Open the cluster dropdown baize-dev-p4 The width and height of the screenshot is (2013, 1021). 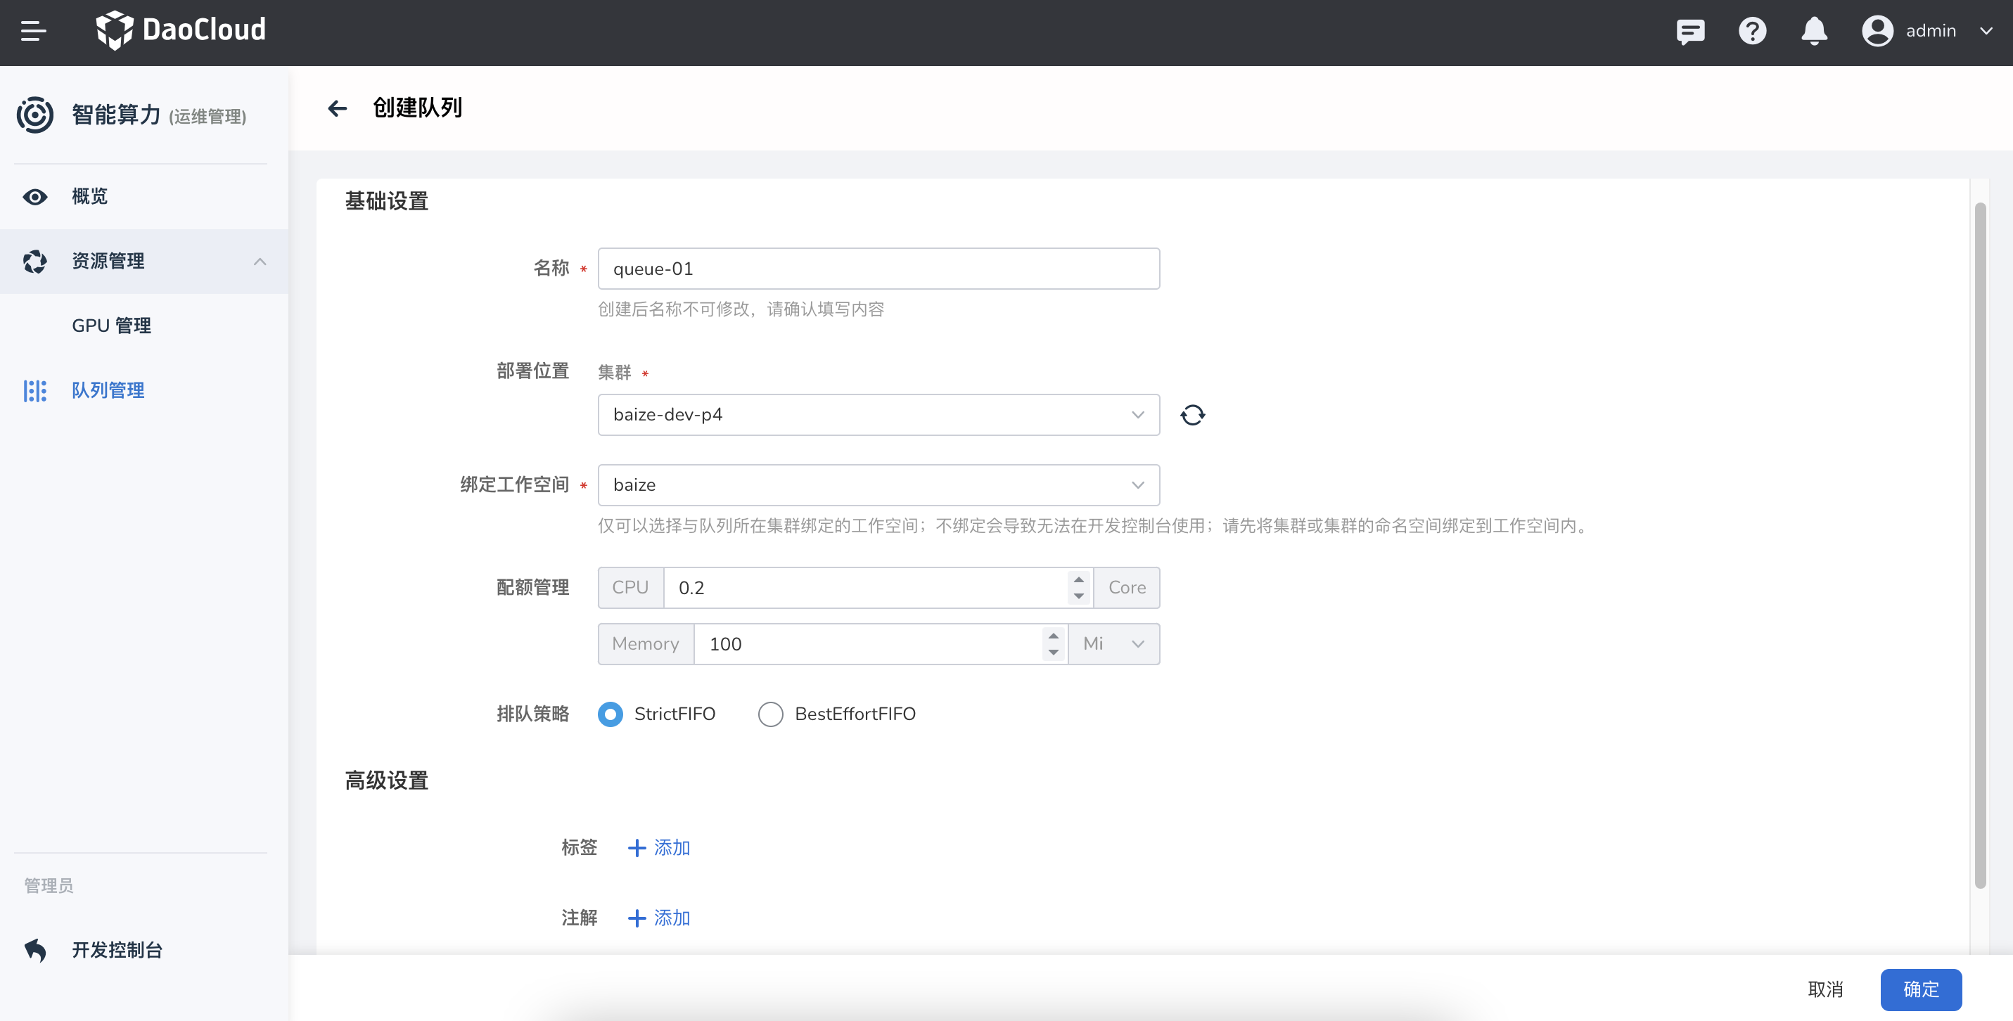[878, 415]
